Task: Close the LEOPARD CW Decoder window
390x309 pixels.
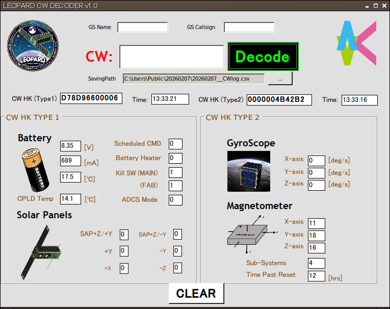Action: click(384, 6)
